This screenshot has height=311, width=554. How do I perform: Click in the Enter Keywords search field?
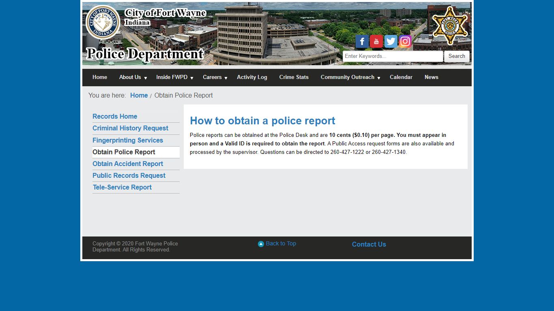(x=393, y=56)
